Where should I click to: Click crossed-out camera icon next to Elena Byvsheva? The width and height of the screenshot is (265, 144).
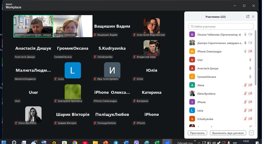(x=250, y=94)
